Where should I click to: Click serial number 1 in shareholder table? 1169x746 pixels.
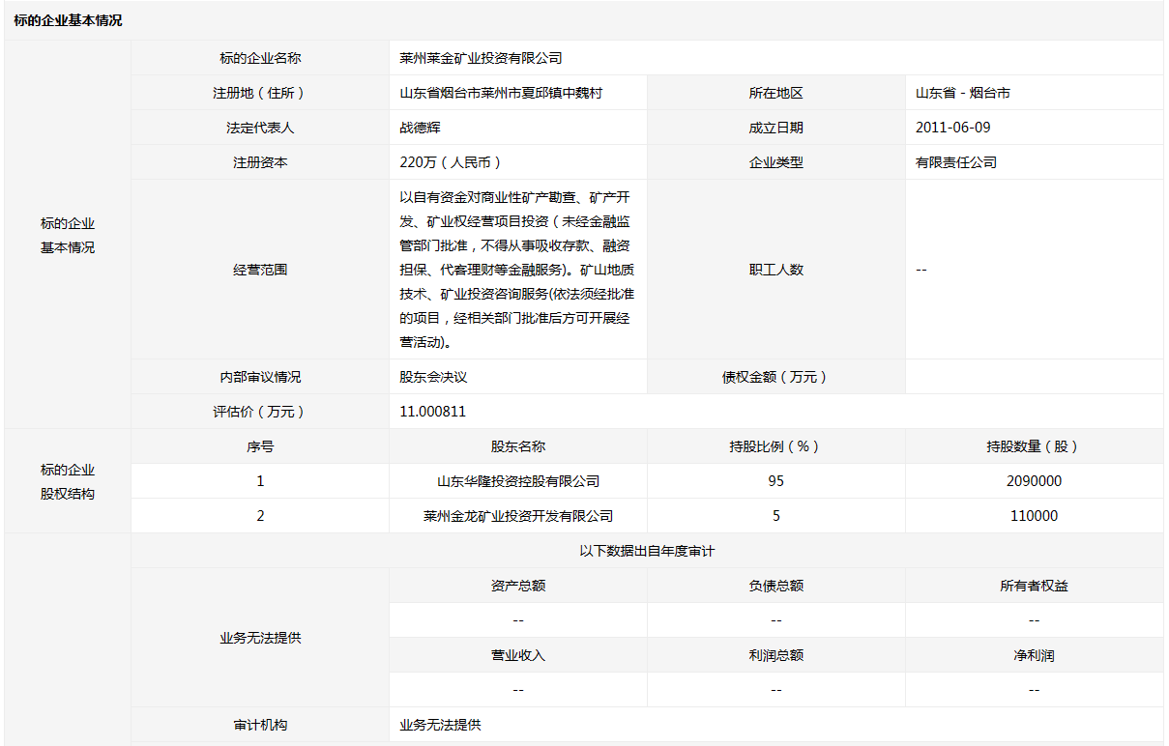pos(260,481)
